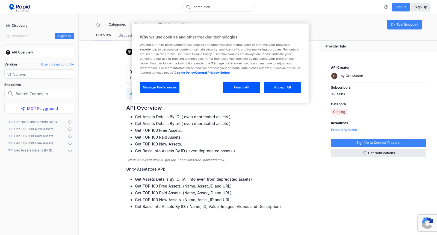Open Get Assets Details By ID endpoint

pos(34,150)
